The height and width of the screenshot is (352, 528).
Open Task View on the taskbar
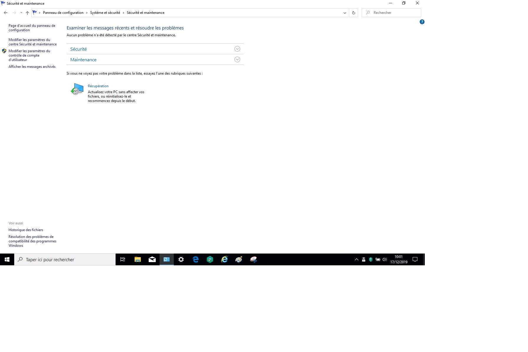(x=123, y=259)
